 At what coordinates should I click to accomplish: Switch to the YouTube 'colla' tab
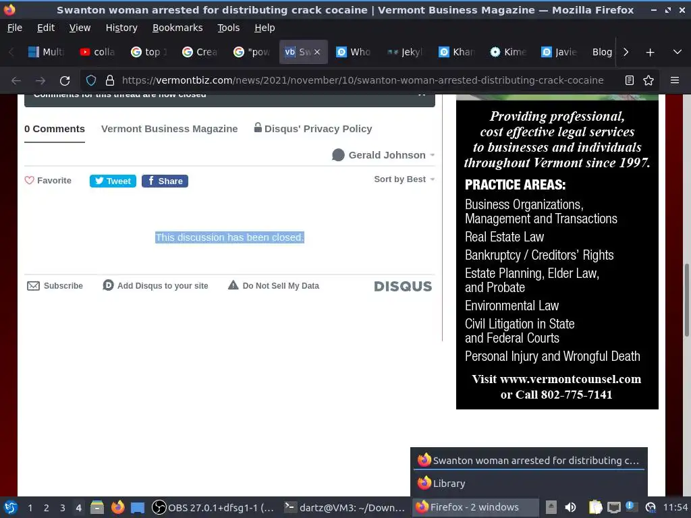tap(97, 52)
